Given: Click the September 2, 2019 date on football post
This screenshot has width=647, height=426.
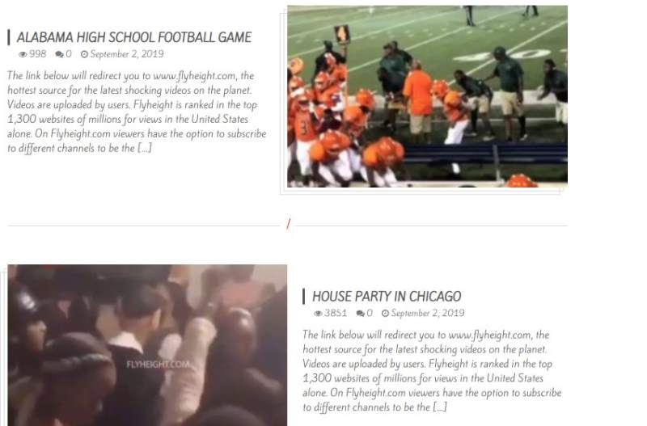Looking at the screenshot, I should pyautogui.click(x=127, y=54).
